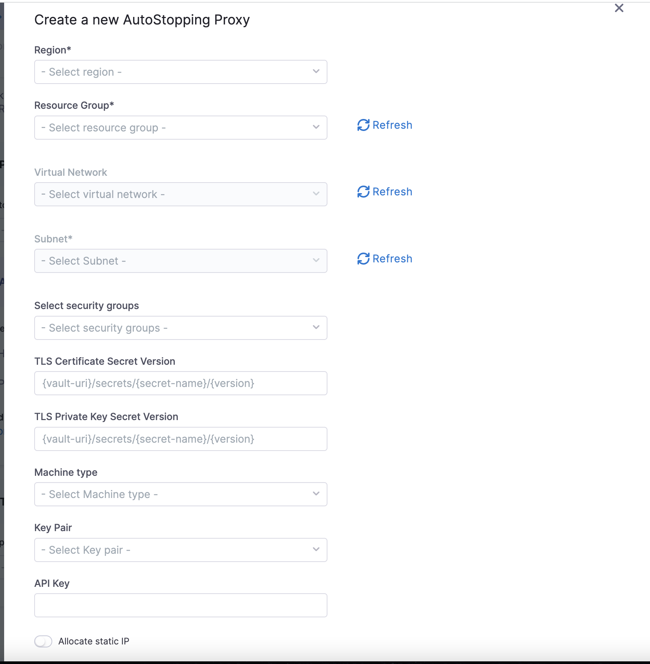The height and width of the screenshot is (664, 650).
Task: Expand the Select Machine type dropdown
Action: [181, 494]
